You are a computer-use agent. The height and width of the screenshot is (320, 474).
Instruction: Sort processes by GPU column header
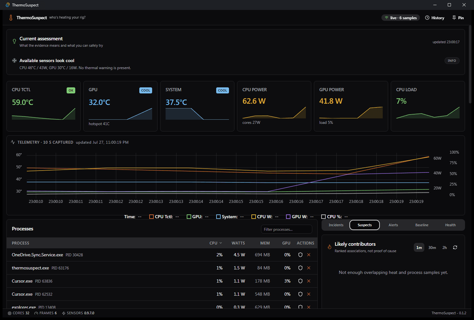coord(286,243)
